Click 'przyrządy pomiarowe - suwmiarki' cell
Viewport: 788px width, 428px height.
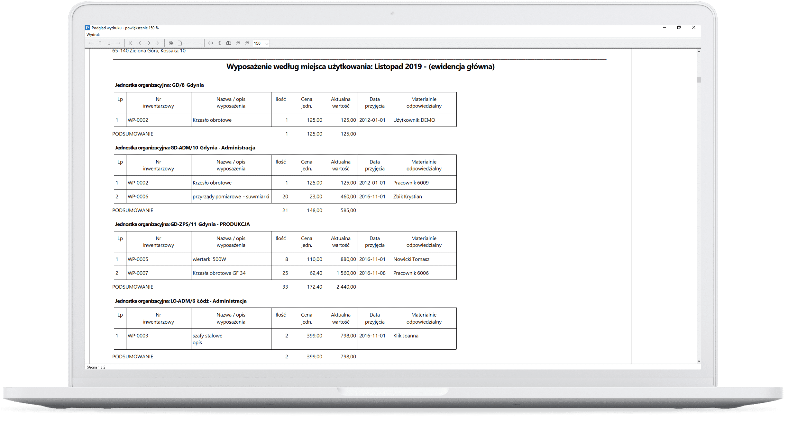[231, 197]
